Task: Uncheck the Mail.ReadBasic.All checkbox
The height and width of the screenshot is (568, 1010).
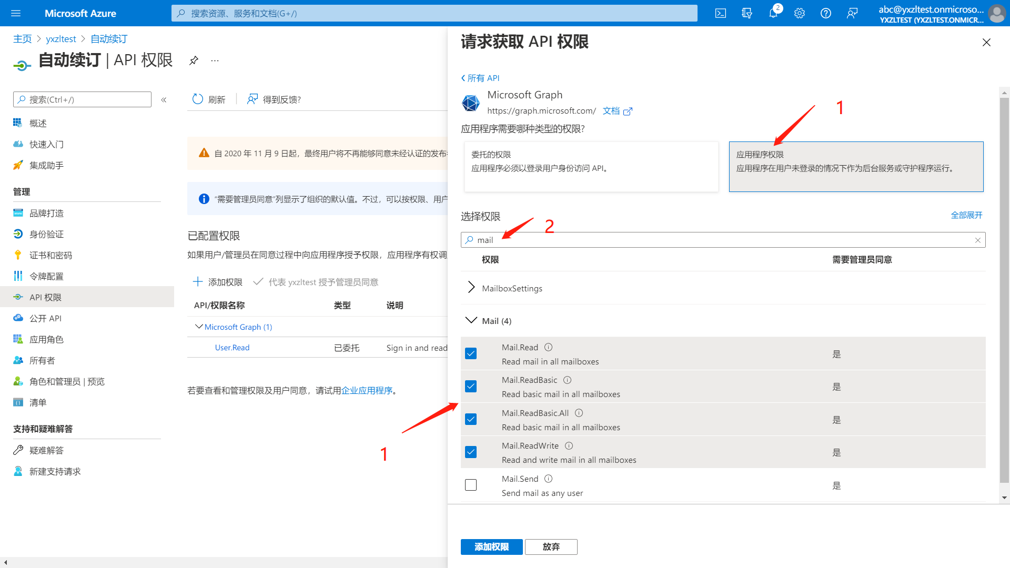Action: 471,420
